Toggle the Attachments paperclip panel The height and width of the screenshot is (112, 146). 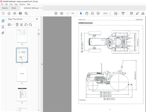3,33
